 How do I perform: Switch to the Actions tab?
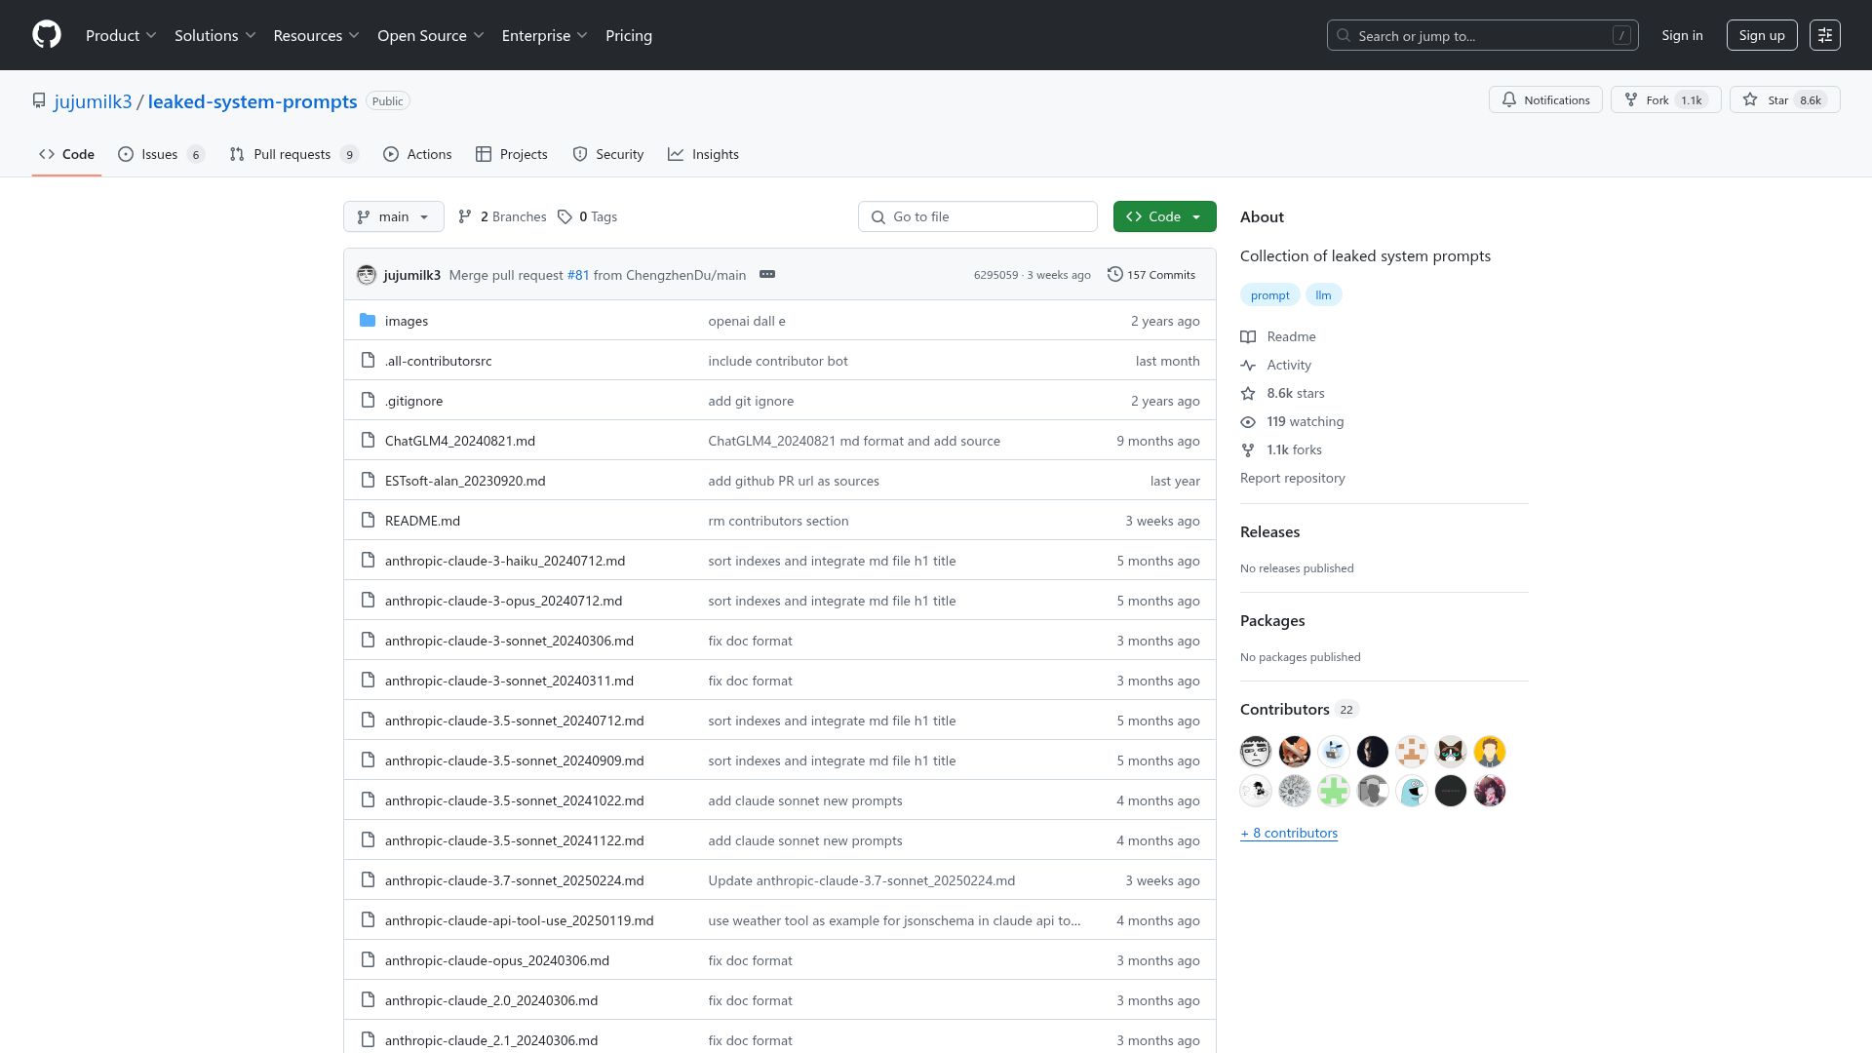(417, 155)
